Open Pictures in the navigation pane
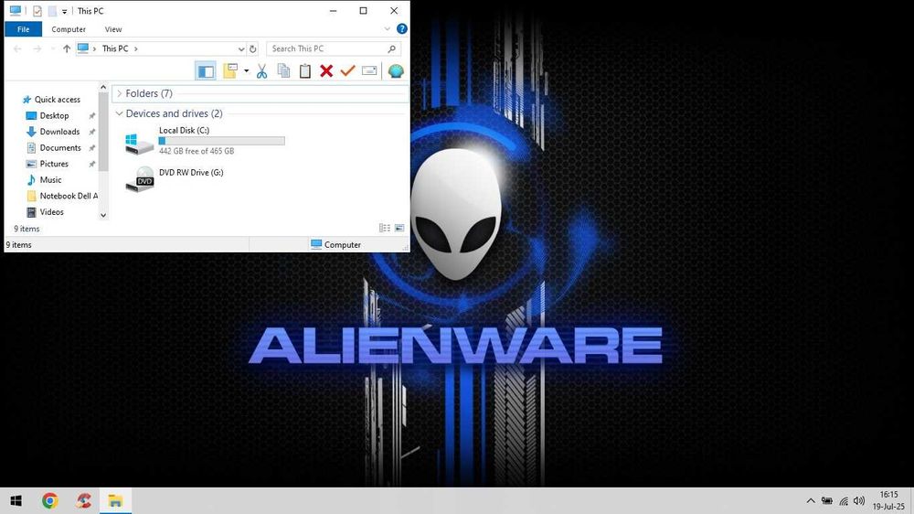The width and height of the screenshot is (914, 514). coord(54,164)
